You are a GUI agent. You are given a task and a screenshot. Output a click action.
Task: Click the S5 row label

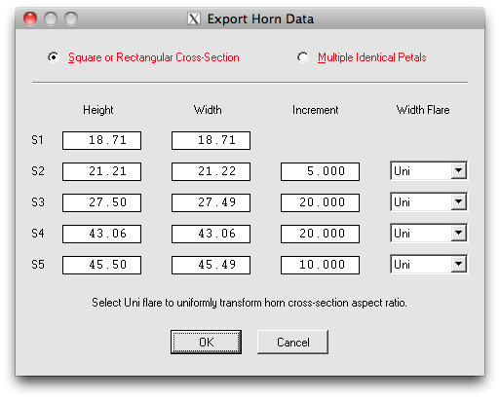(x=38, y=265)
